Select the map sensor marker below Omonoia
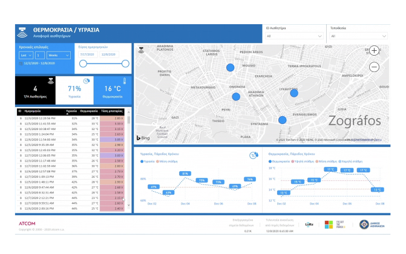 [236, 97]
